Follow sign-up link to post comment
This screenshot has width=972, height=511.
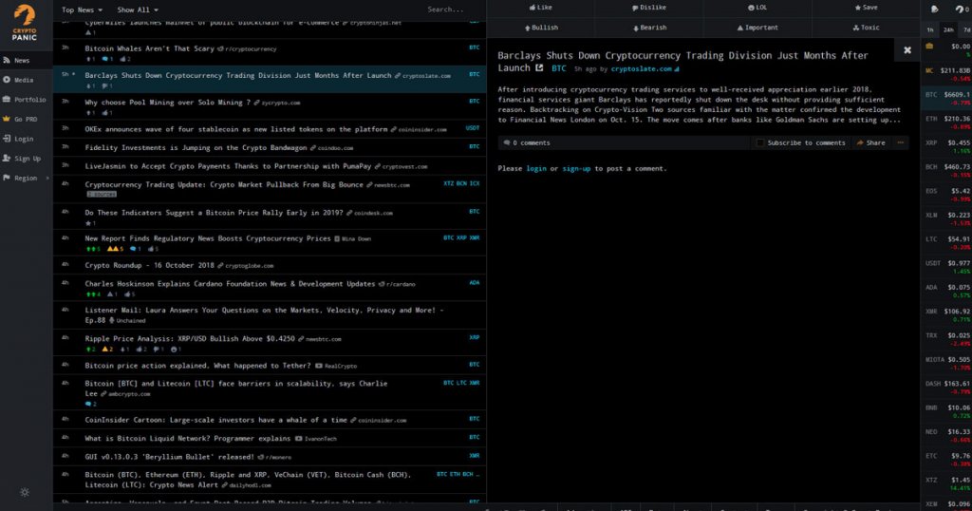576,169
